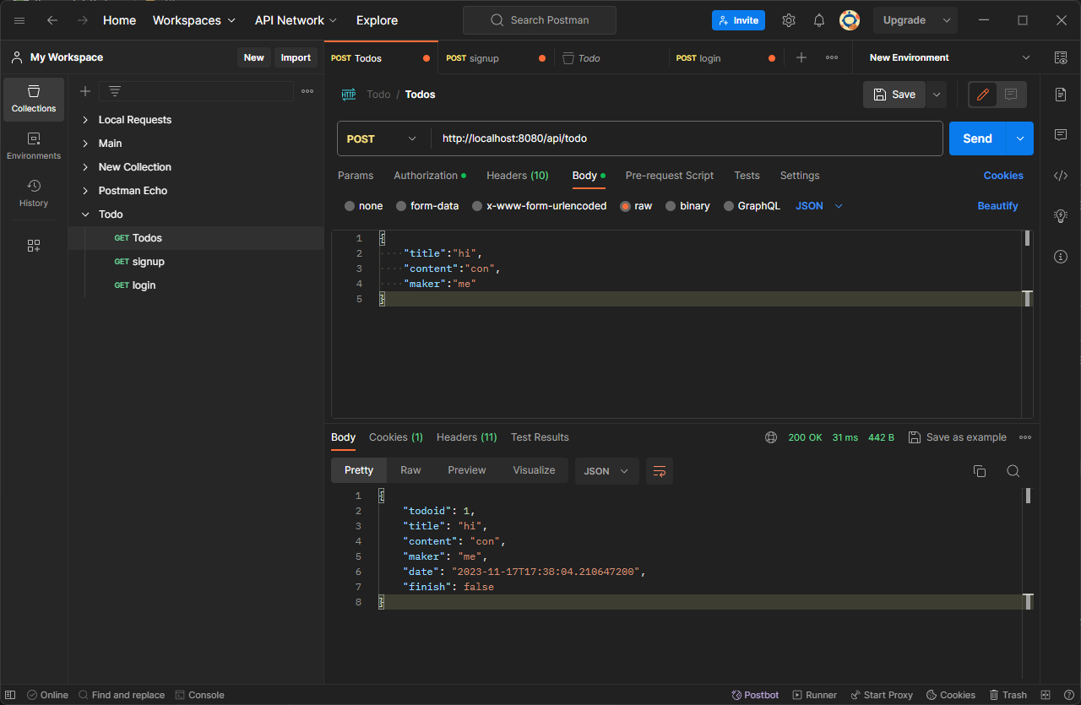Open the JSON body format dropdown
Viewport: 1081px width, 705px height.
pyautogui.click(x=819, y=206)
